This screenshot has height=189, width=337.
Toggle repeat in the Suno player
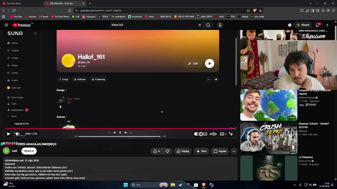(x=131, y=133)
